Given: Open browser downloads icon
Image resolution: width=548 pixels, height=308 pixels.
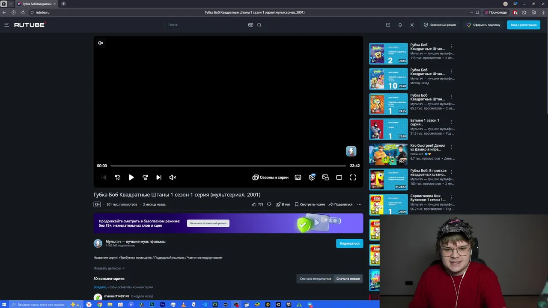Looking at the screenshot, I should pos(542,12).
